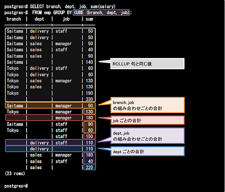Click the sum value 140 in the Saitama total row
This screenshot has height=192, width=225.
tap(89, 62)
